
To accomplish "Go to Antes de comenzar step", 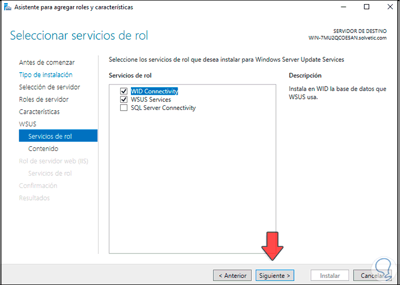I will (x=47, y=62).
